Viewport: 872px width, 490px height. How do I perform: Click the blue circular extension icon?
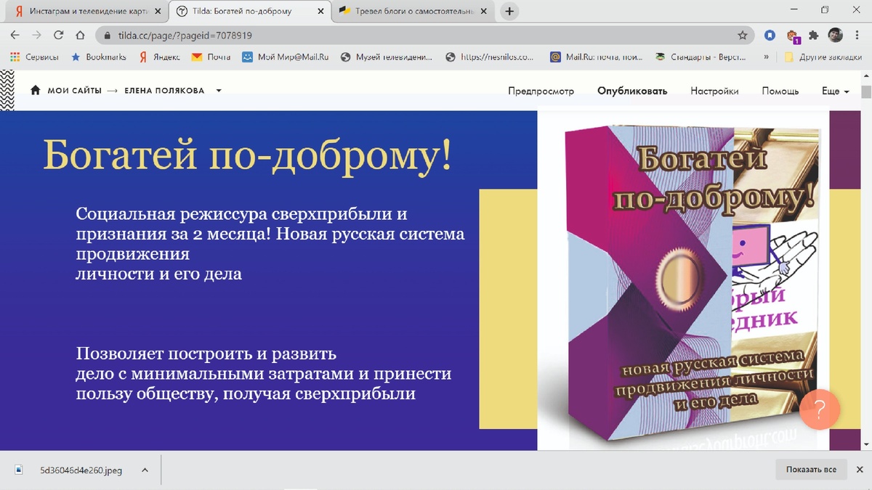pos(770,35)
